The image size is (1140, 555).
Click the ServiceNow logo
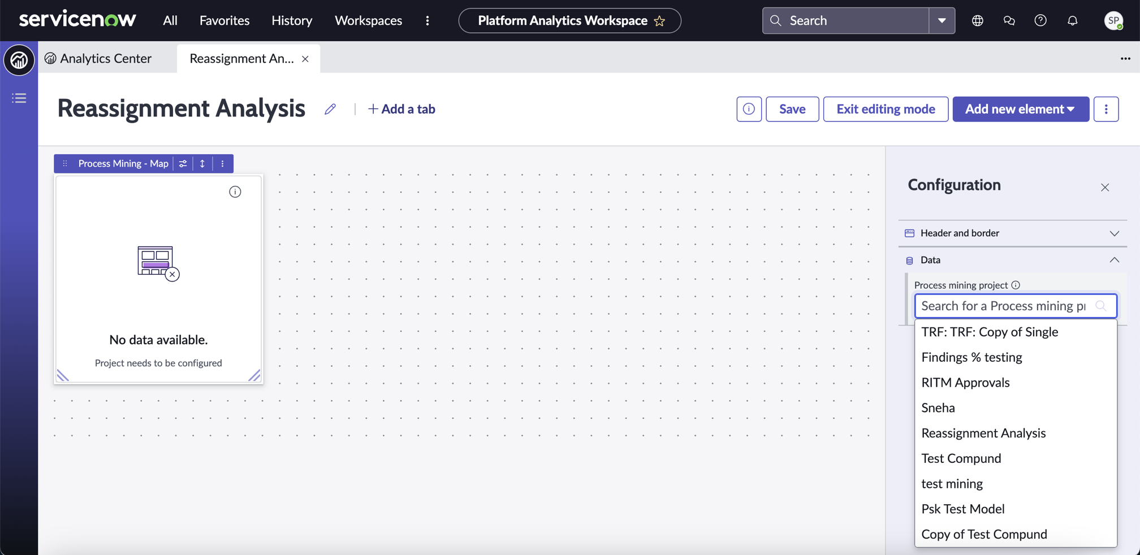point(77,20)
